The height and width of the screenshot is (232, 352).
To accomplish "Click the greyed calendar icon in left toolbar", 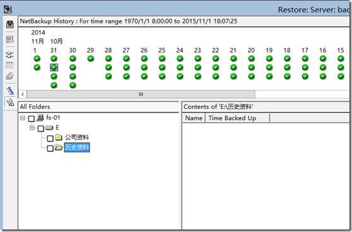I will 9,65.
